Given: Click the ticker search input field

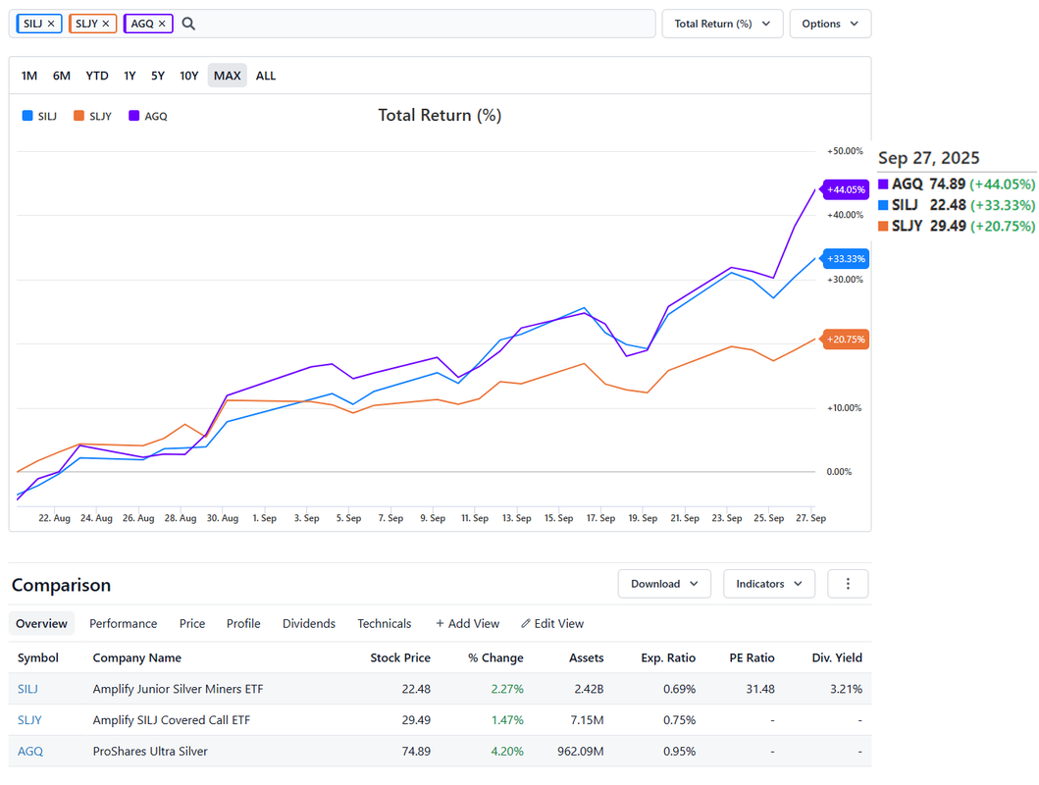Looking at the screenshot, I should (x=422, y=24).
